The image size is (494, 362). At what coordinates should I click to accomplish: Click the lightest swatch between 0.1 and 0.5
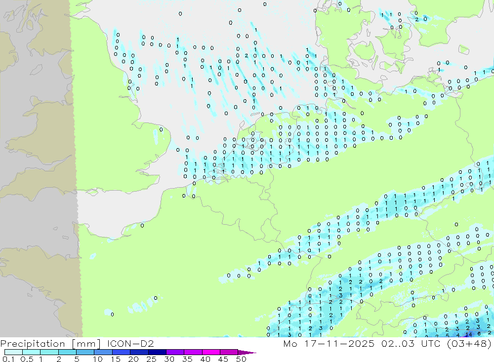pos(13,352)
